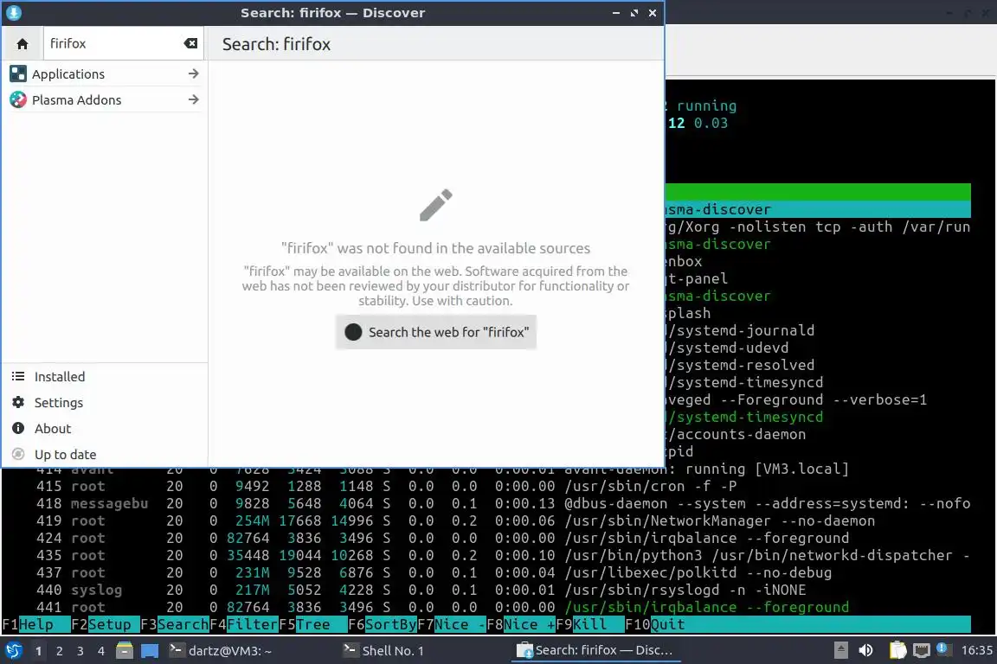Clear the firifox search text
Screen dimensions: 997x664
pyautogui.click(x=190, y=43)
